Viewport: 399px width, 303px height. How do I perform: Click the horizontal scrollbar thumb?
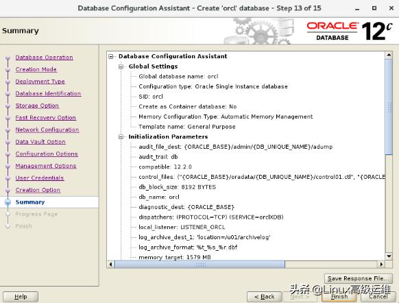click(199, 265)
